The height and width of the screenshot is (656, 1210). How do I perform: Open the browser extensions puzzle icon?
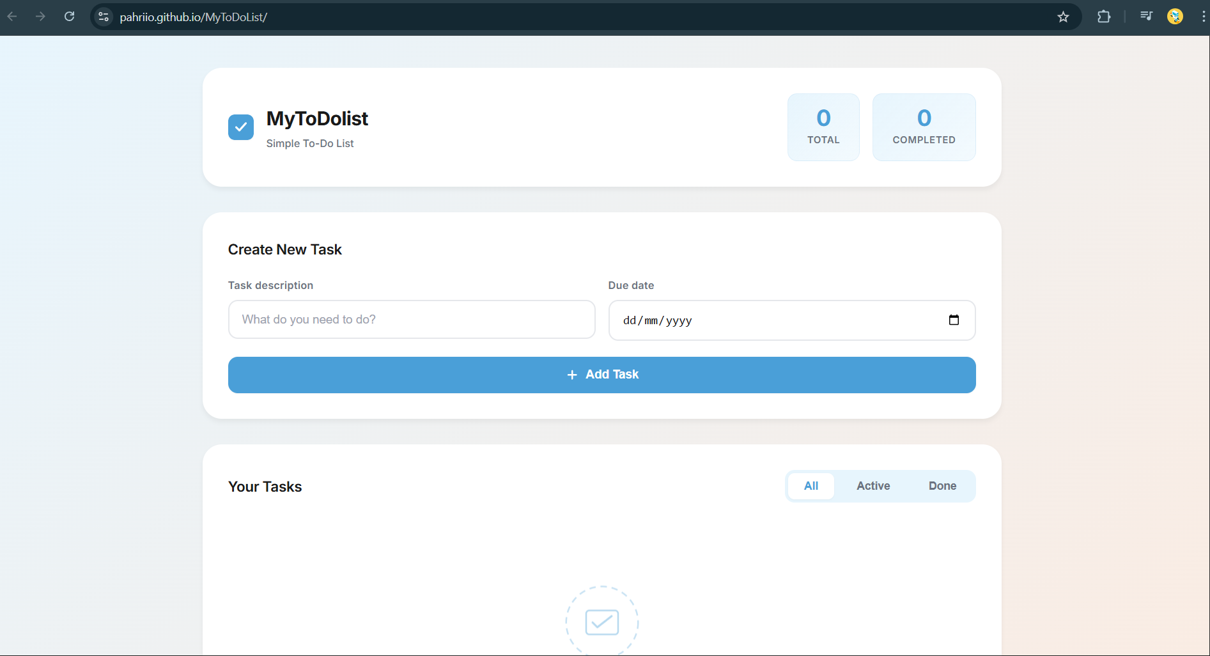pos(1104,17)
